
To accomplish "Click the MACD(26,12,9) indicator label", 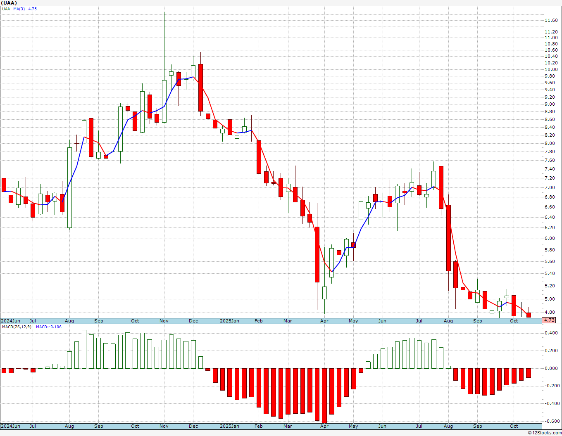I will point(17,327).
